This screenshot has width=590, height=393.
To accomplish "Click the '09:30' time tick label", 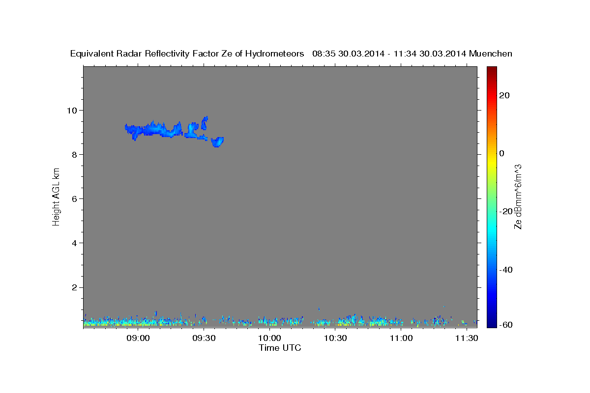I will [x=204, y=338].
